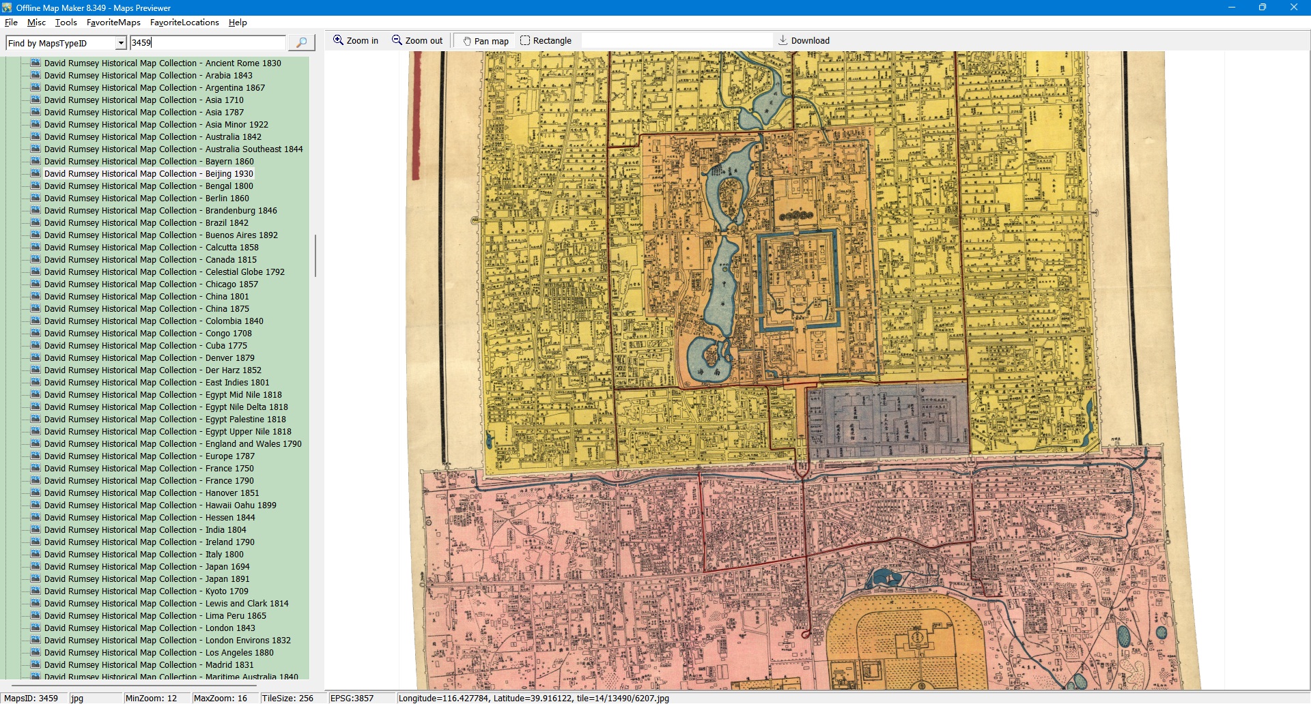Open the Find by MapsTypeID dropdown
This screenshot has width=1311, height=704.
(121, 43)
